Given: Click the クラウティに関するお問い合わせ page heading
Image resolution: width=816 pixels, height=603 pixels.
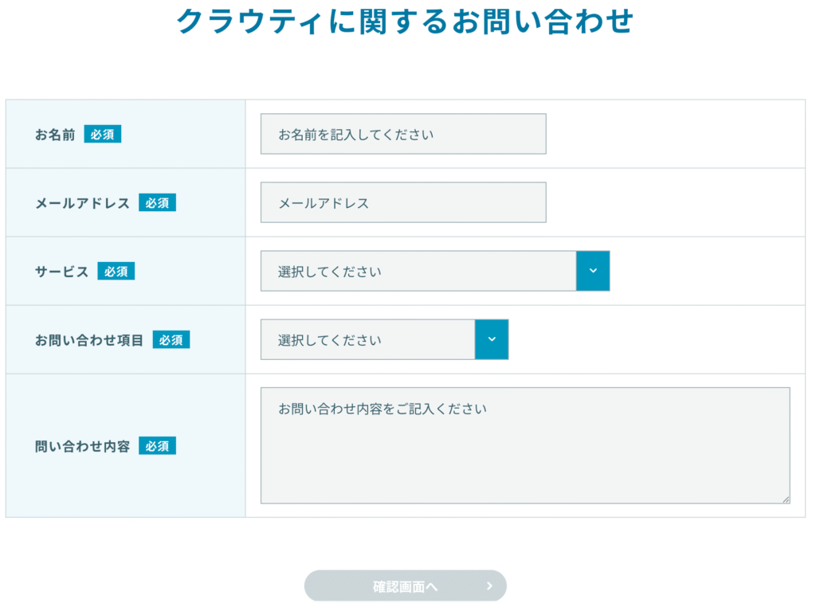Looking at the screenshot, I should click(x=405, y=22).
